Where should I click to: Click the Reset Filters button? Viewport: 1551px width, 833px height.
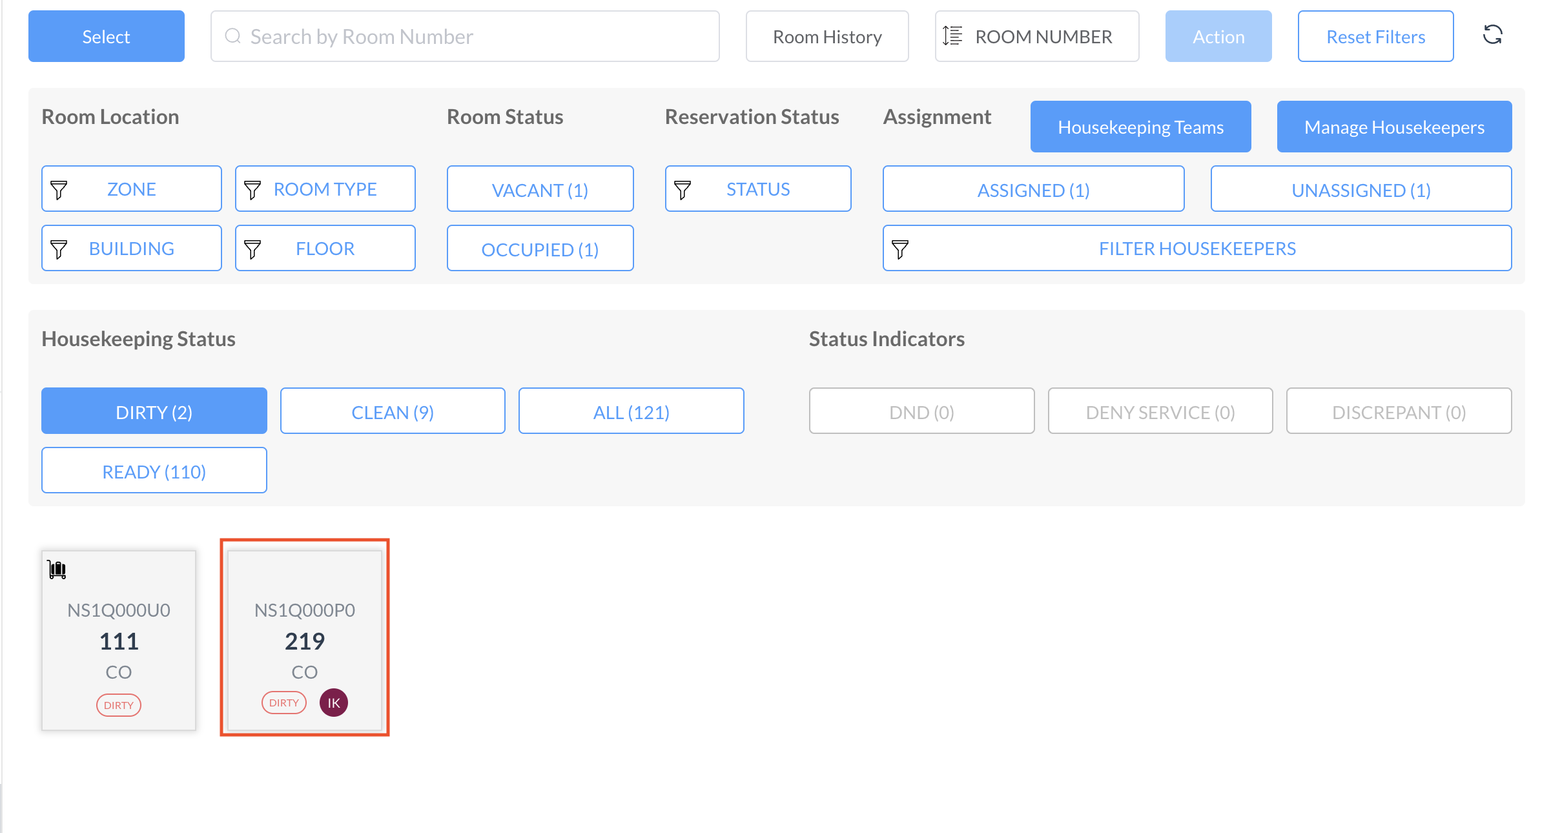[x=1375, y=37]
